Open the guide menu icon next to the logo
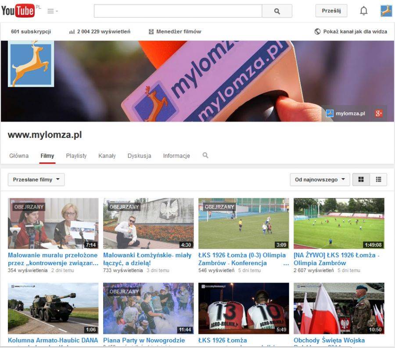Viewport: 395px width, 348px height. pyautogui.click(x=53, y=11)
